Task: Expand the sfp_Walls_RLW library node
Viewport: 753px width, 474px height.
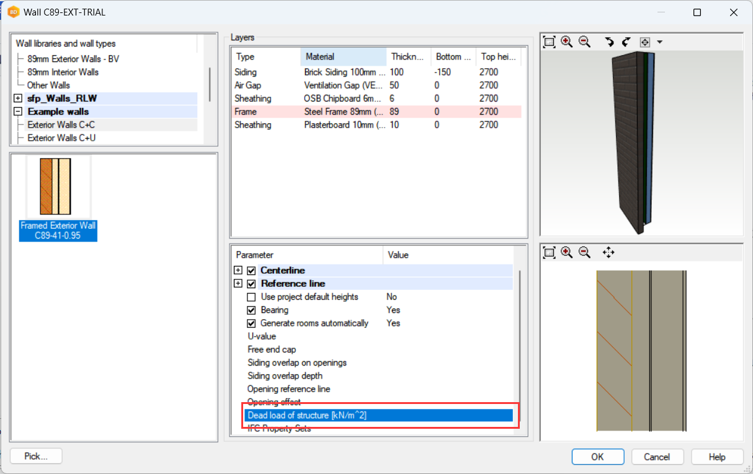Action: click(x=18, y=99)
